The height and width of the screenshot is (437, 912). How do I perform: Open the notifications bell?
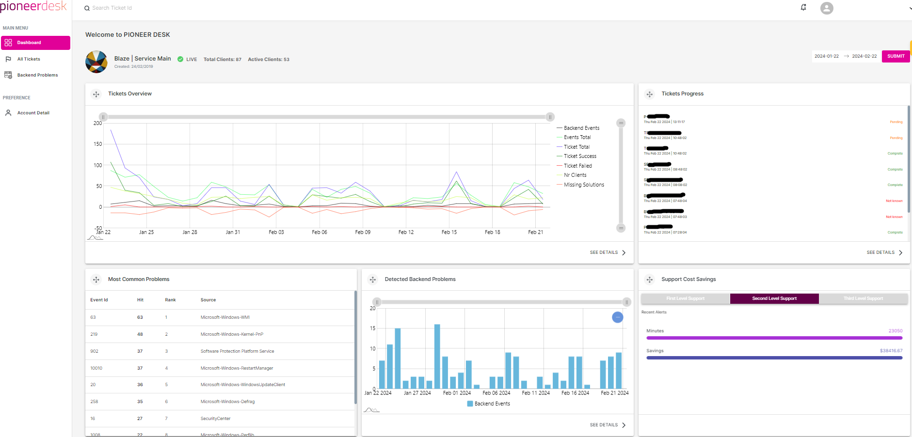coord(803,7)
